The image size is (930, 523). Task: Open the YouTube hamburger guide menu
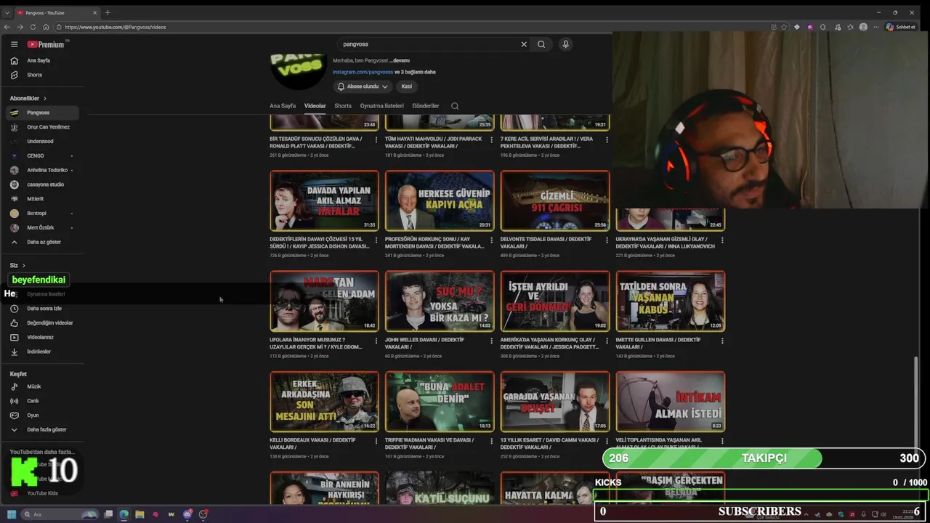[14, 44]
